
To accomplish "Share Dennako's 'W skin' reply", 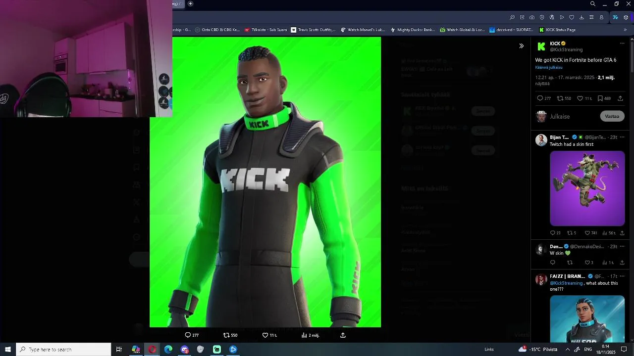I will pos(622,263).
